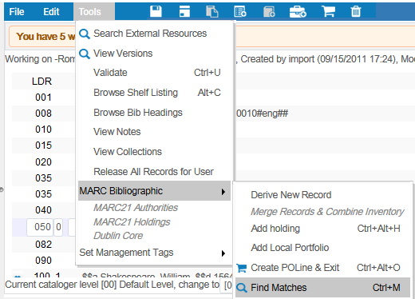Select the 008 field row
The image size is (415, 299).
pyautogui.click(x=43, y=114)
